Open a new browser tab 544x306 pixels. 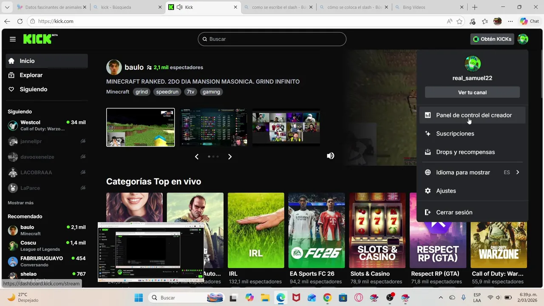coord(475,7)
